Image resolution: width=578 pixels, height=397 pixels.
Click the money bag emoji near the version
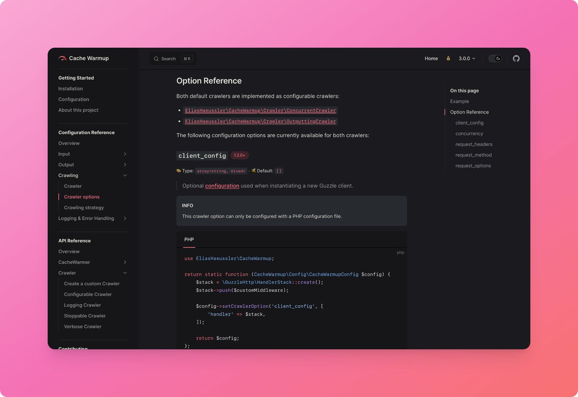pos(447,58)
